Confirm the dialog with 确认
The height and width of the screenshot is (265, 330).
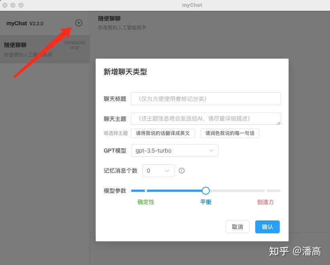pos(267,227)
